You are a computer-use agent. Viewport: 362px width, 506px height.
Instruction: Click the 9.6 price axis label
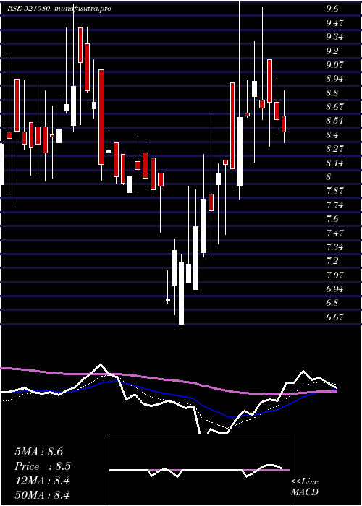point(332,9)
